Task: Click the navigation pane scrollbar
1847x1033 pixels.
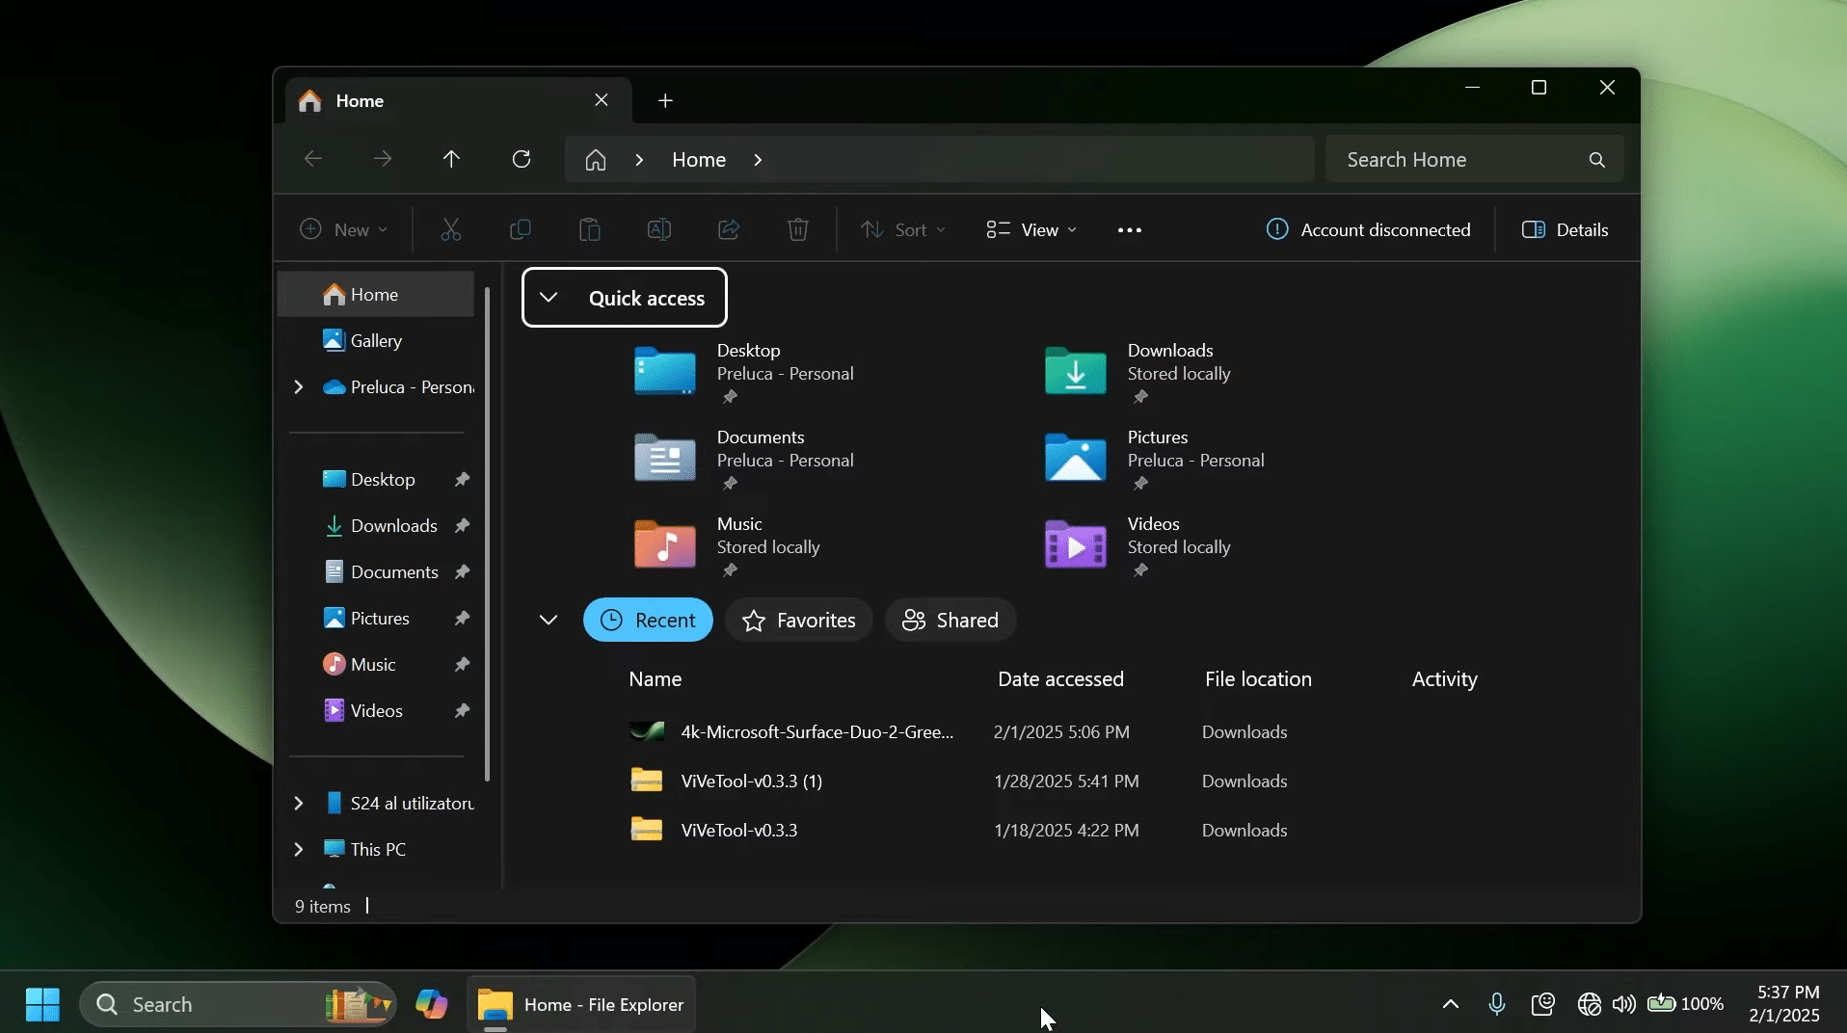Action: tap(488, 534)
